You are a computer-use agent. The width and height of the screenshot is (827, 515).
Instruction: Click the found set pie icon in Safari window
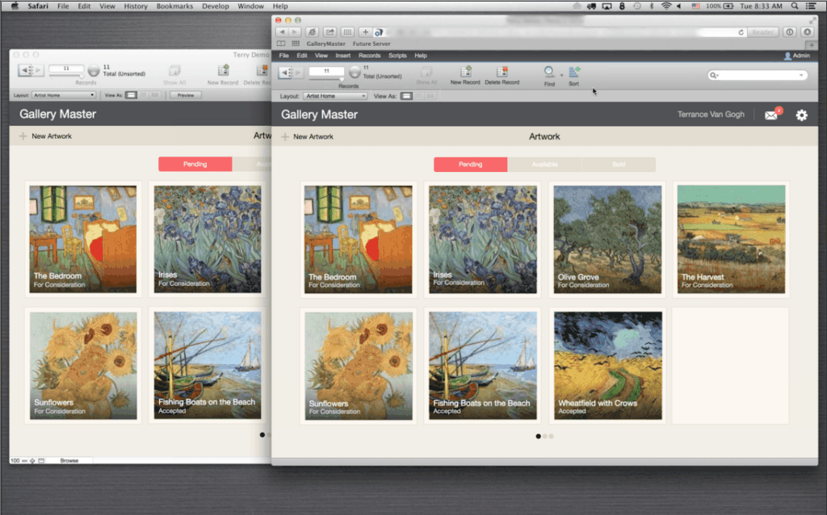(355, 72)
